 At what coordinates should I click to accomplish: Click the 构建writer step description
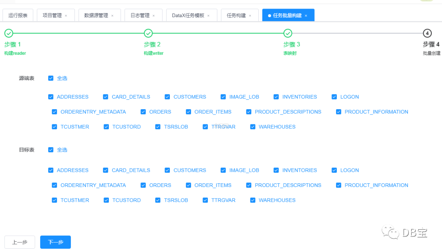point(153,53)
